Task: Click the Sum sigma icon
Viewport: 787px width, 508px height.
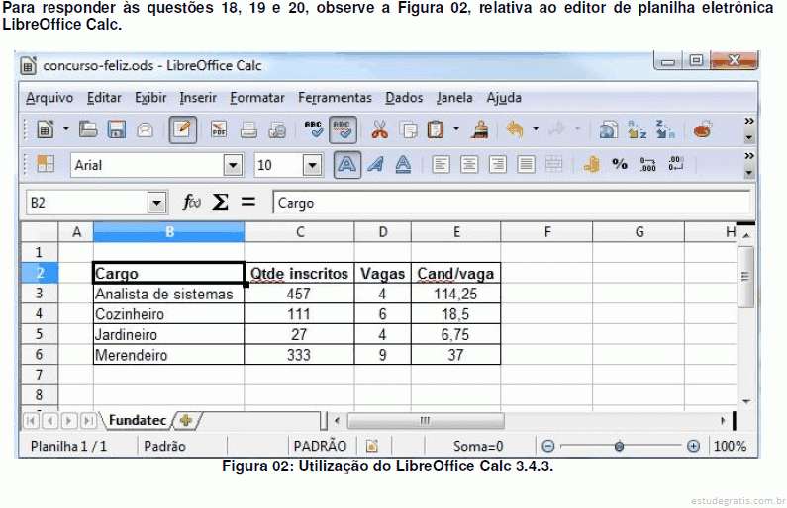Action: tap(220, 203)
